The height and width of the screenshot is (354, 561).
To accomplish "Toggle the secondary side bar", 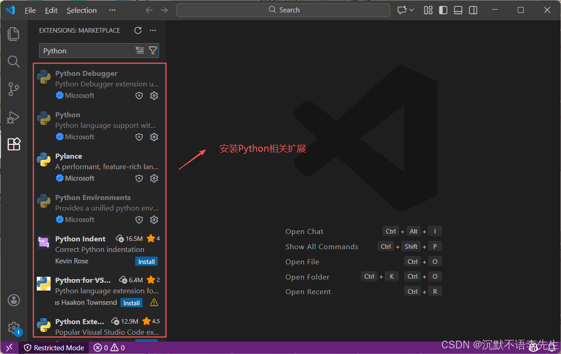I will click(473, 10).
